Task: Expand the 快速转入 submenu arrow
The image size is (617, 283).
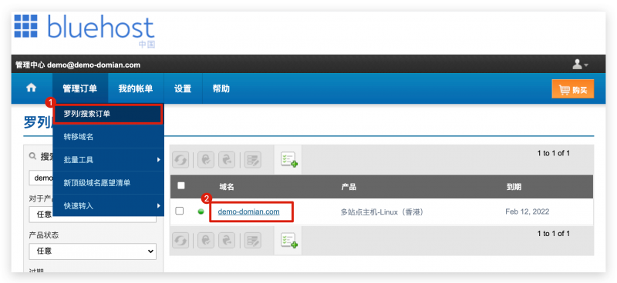Action: pyautogui.click(x=159, y=205)
